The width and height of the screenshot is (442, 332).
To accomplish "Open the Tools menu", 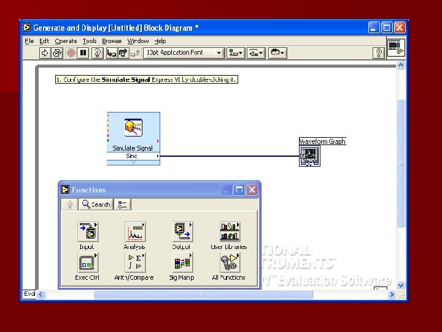I will (90, 41).
